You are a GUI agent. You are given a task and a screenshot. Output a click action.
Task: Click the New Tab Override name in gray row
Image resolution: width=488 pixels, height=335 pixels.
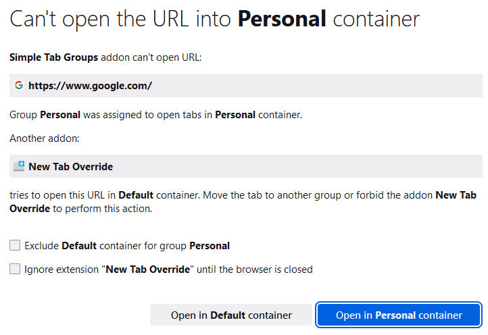click(x=70, y=166)
